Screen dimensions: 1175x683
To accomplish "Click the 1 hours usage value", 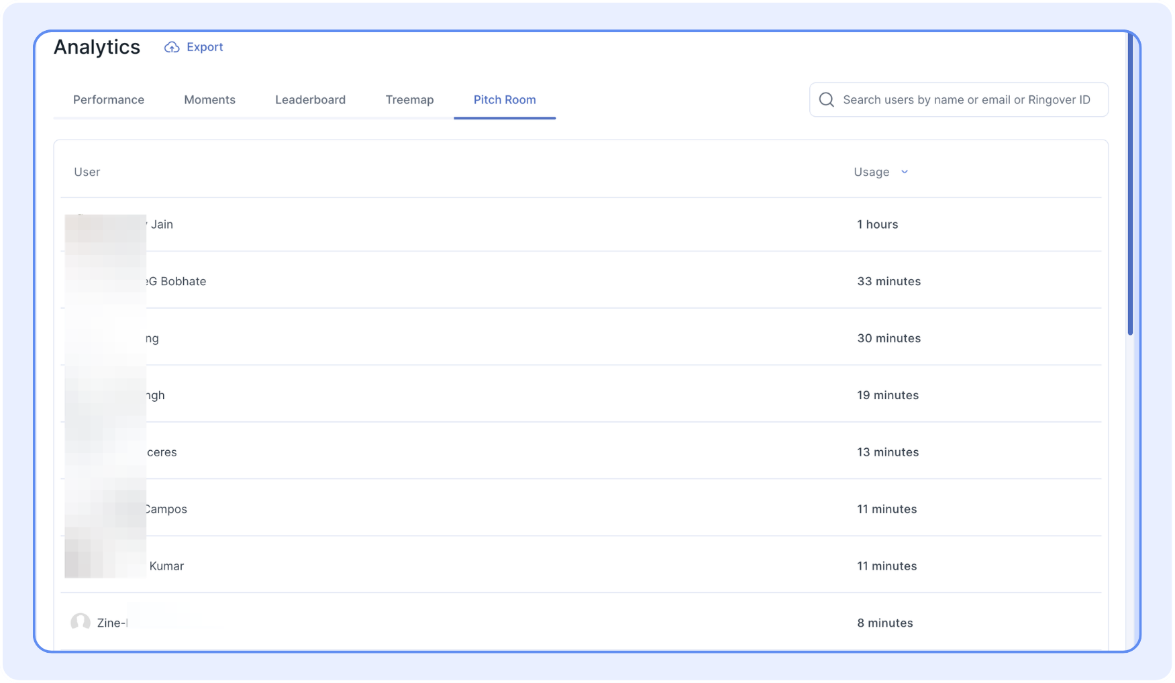I will pyautogui.click(x=877, y=225).
